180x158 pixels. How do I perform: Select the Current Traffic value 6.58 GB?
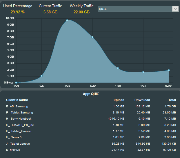[x=50, y=12]
